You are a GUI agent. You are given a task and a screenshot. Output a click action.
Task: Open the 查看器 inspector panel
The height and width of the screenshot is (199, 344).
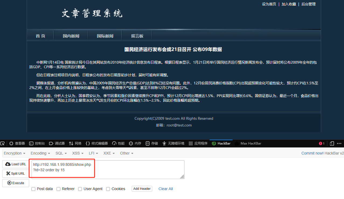point(17,143)
